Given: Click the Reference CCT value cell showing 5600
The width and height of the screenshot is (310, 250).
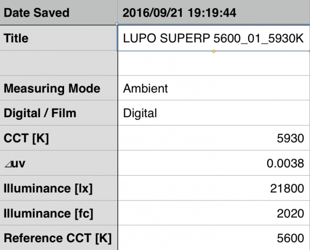Looking at the screenshot, I should [213, 239].
